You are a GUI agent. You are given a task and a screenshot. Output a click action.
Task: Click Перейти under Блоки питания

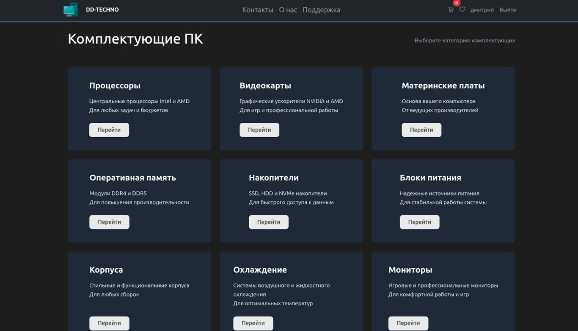tap(419, 222)
